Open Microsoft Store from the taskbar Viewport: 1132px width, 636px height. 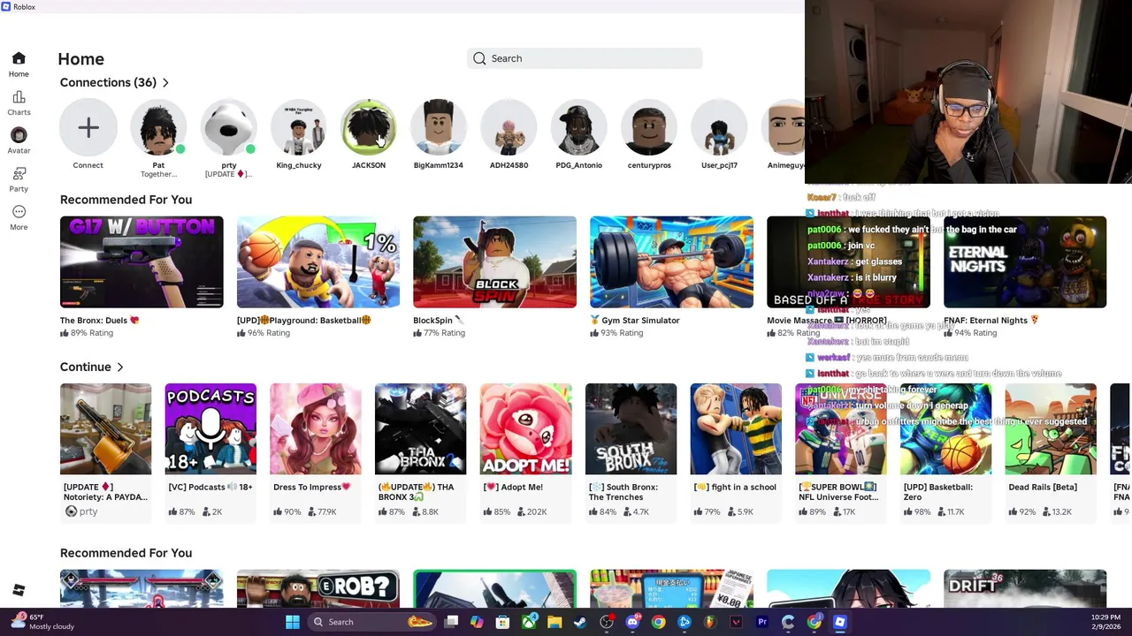coord(502,622)
